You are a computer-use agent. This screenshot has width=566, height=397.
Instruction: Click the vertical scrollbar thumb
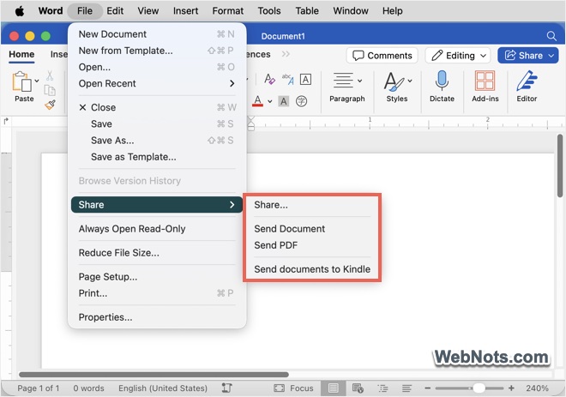click(x=560, y=165)
